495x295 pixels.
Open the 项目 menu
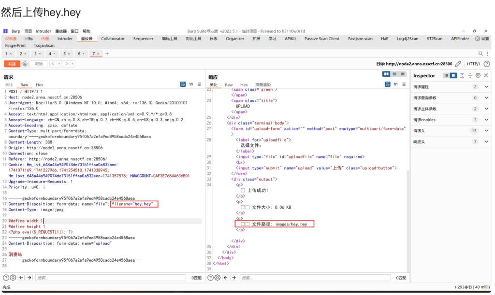[x=28, y=31]
